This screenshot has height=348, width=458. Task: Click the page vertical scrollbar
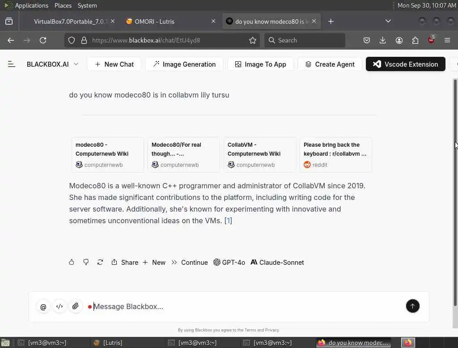tap(455, 193)
